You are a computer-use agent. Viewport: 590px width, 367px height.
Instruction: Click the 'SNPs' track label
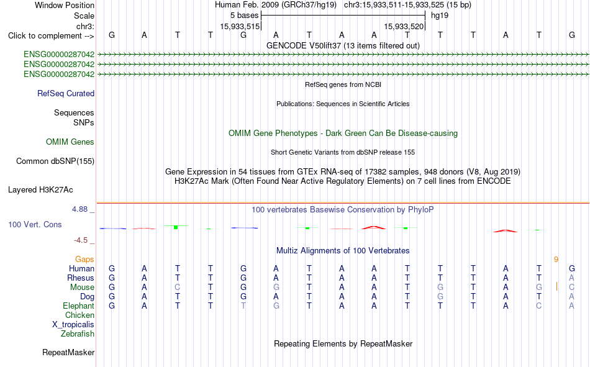(x=84, y=123)
